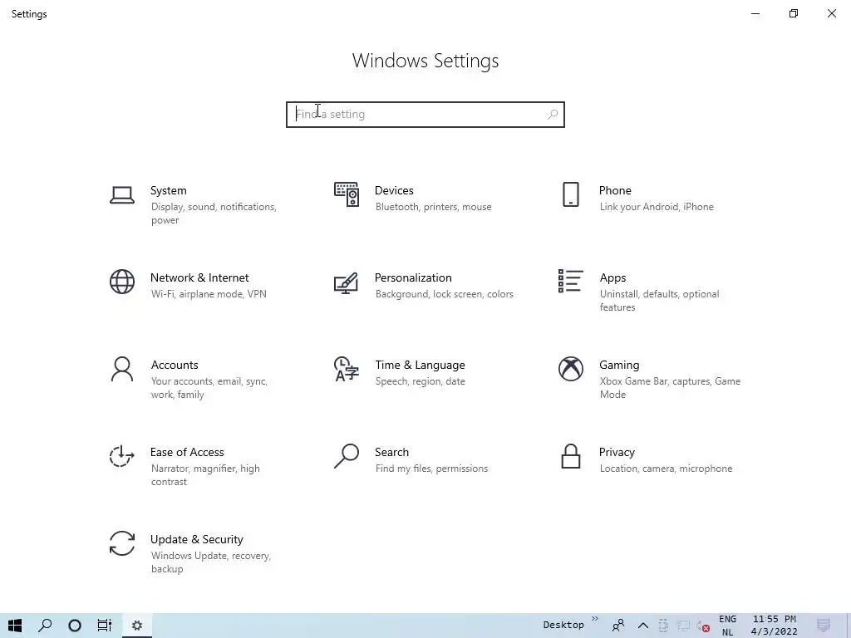Open the Time & Language icon
The image size is (851, 638).
(x=347, y=370)
